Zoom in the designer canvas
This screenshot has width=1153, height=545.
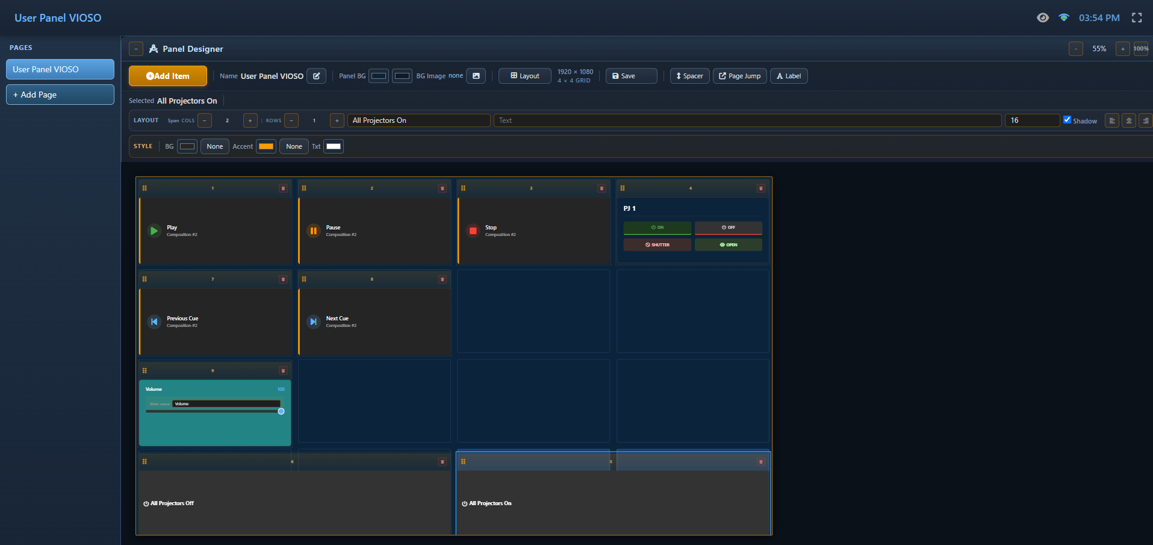[x=1122, y=49]
